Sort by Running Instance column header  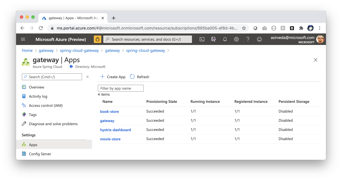(205, 101)
